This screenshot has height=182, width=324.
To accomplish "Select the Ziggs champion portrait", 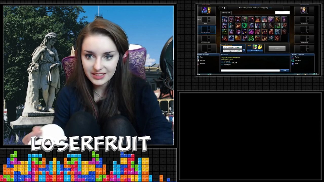I will [264, 38].
